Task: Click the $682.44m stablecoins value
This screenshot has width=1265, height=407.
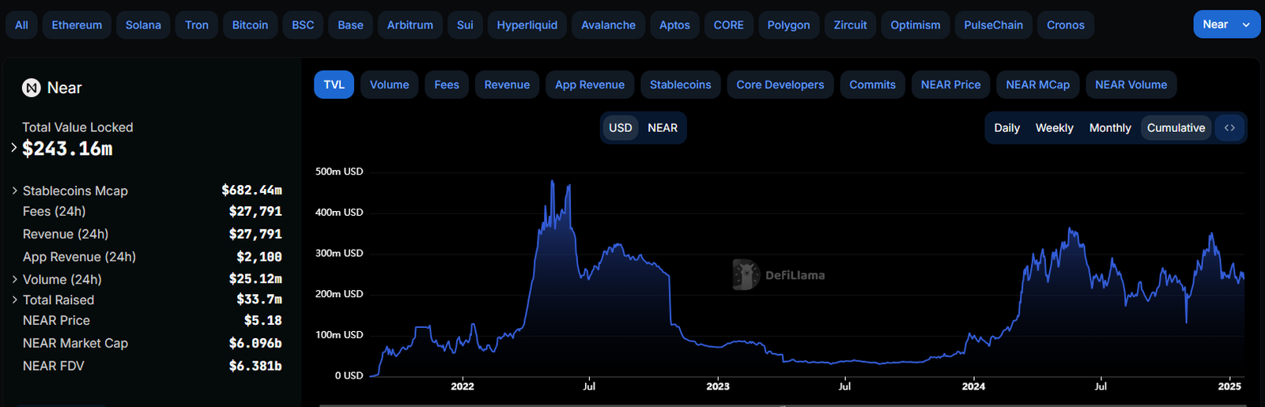Action: tap(251, 190)
